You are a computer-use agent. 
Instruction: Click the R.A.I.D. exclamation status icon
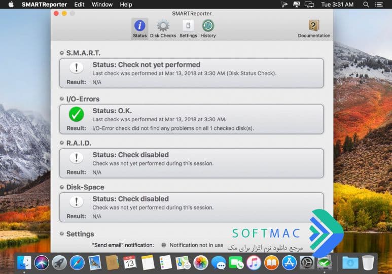pyautogui.click(x=77, y=158)
